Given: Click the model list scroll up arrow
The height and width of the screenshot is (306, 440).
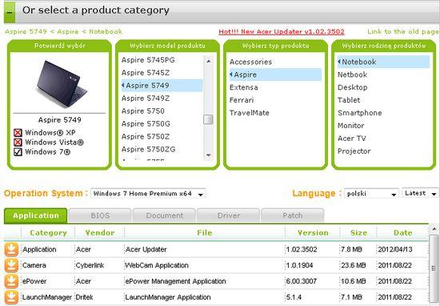Looking at the screenshot, I should point(208,61).
